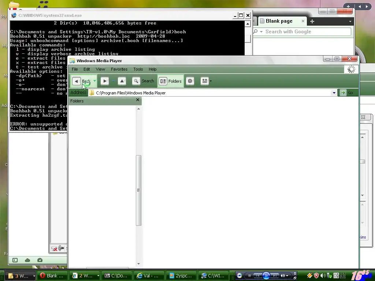
Task: Restore Media Player from taskbar toolbar
Action: [x=295, y=278]
